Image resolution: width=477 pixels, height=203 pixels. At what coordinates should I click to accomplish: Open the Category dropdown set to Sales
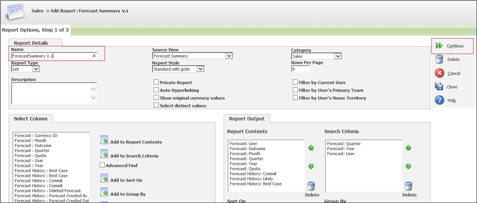(x=316, y=56)
